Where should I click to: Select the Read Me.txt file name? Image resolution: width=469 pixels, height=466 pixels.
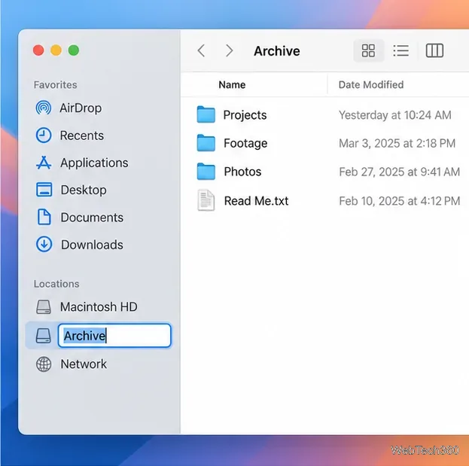(x=257, y=201)
